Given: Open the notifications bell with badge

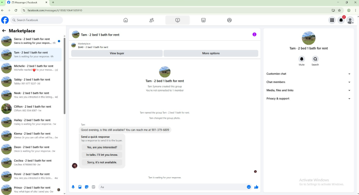Looking at the screenshot, I should [341, 20].
